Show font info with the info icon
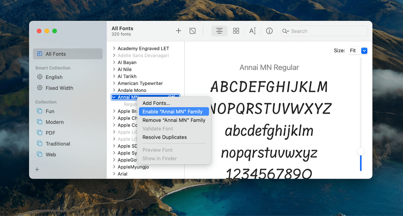The image size is (403, 216). click(269, 31)
